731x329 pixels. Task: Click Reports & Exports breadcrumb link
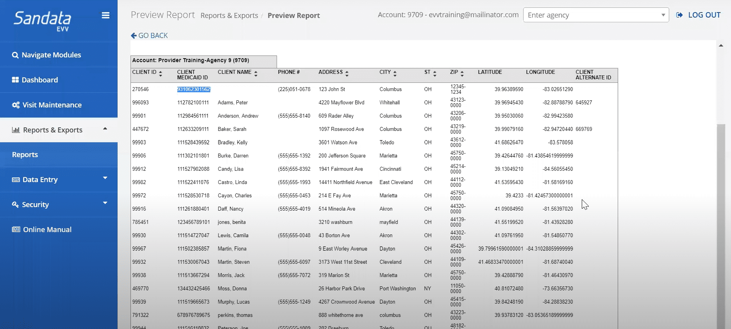[x=229, y=16]
